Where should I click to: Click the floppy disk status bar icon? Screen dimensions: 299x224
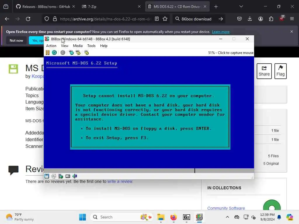47,176
